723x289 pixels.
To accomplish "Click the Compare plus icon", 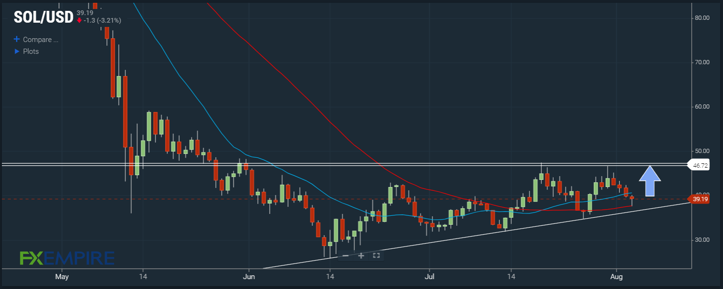I will (x=17, y=40).
